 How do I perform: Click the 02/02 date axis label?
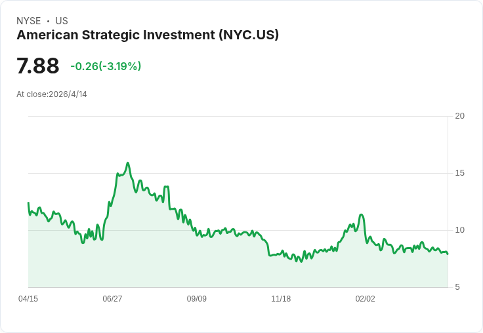366,299
